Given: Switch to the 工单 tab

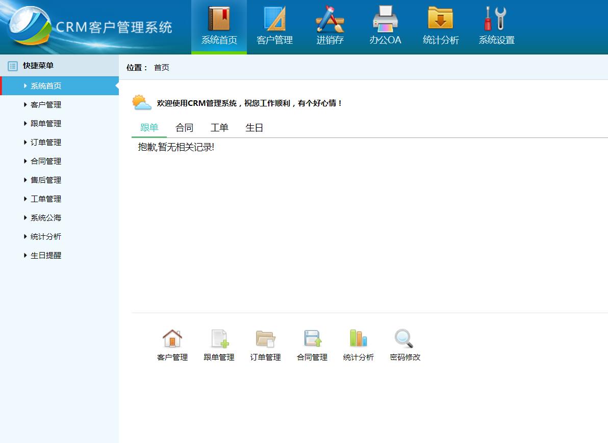Looking at the screenshot, I should click(x=219, y=128).
